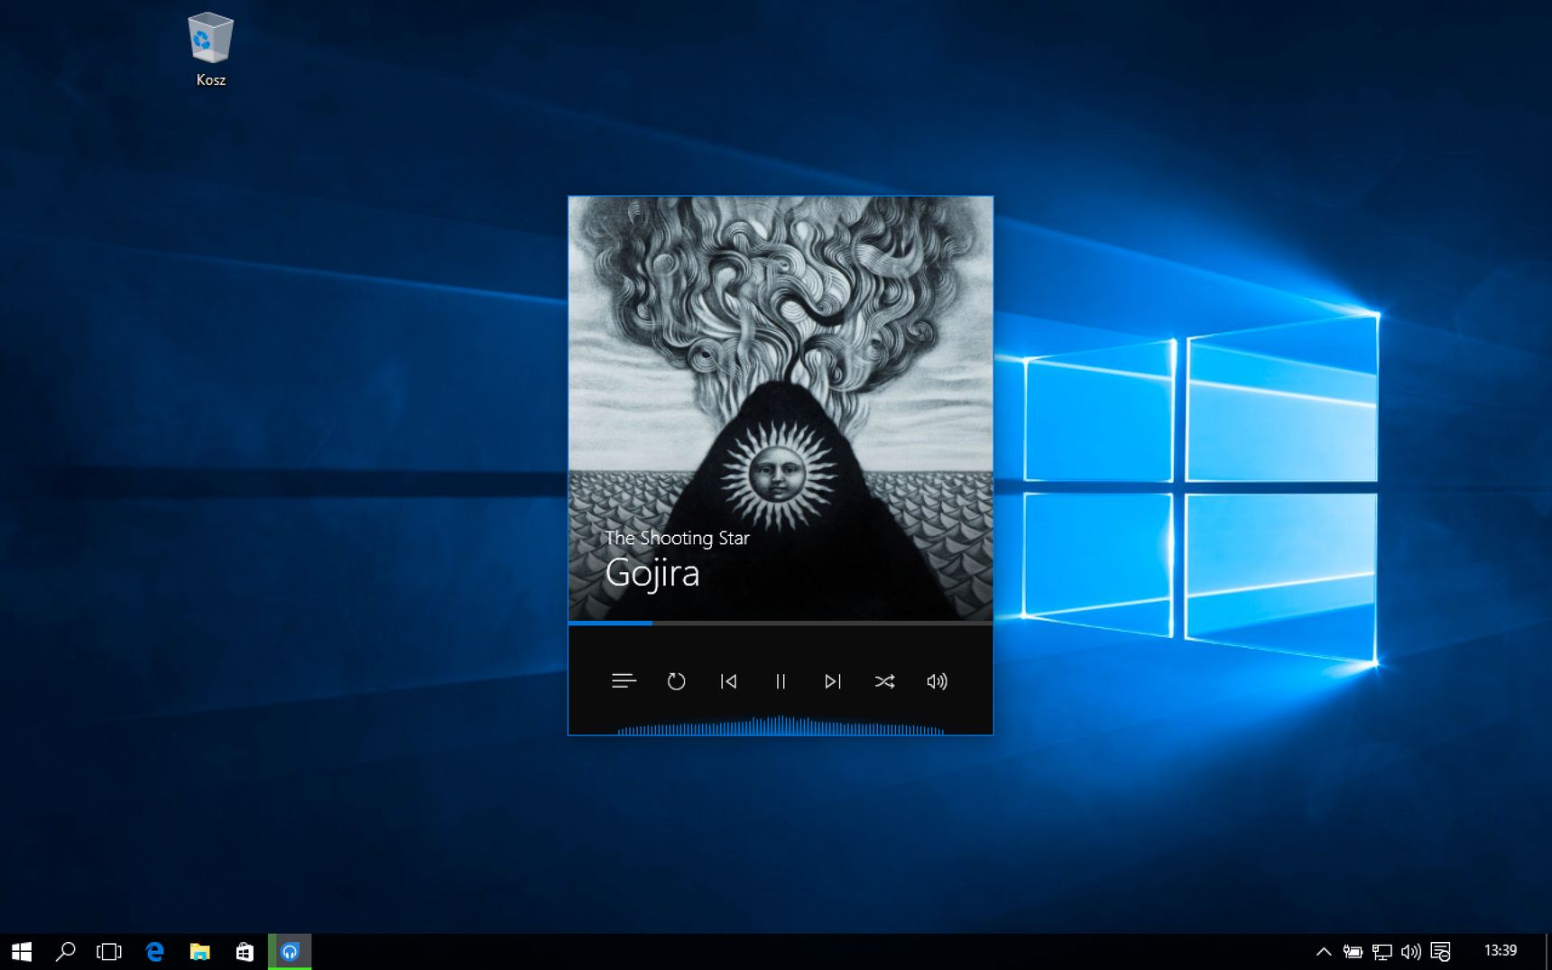Click the audio visualizer waveform

pos(781,725)
